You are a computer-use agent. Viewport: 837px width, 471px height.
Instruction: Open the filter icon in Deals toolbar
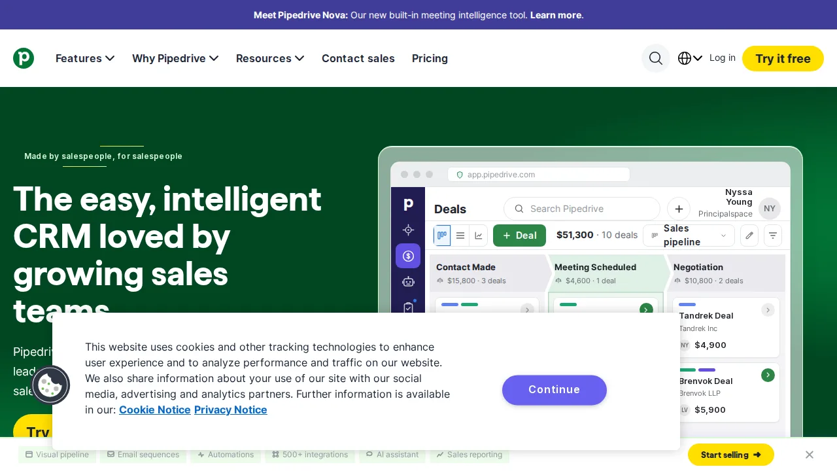point(773,235)
